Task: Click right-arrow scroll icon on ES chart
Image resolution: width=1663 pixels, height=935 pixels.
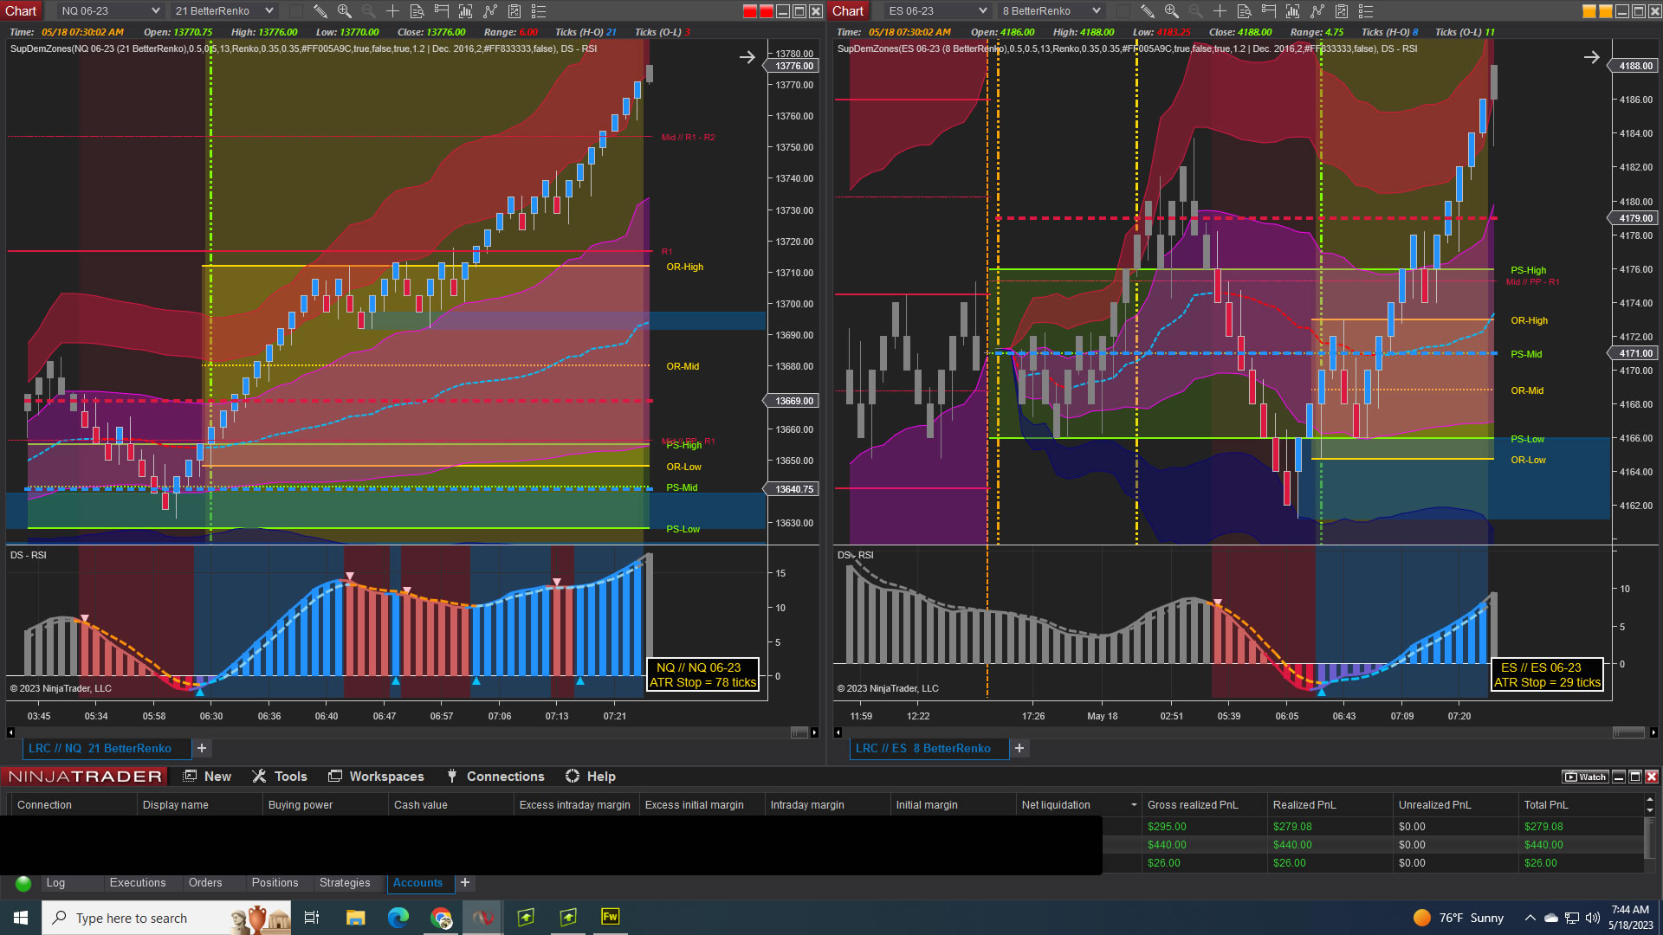Action: (x=1592, y=57)
